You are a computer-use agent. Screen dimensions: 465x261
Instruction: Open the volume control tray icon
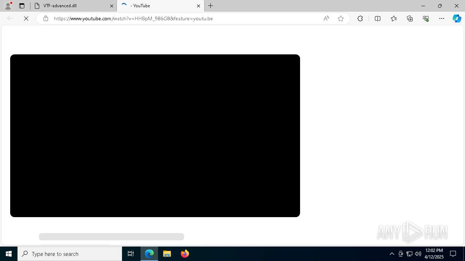(x=418, y=254)
